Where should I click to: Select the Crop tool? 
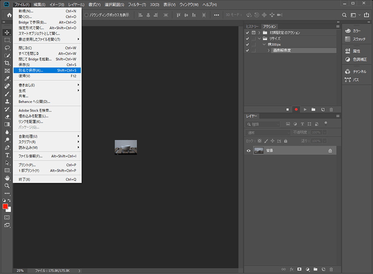click(x=7, y=63)
